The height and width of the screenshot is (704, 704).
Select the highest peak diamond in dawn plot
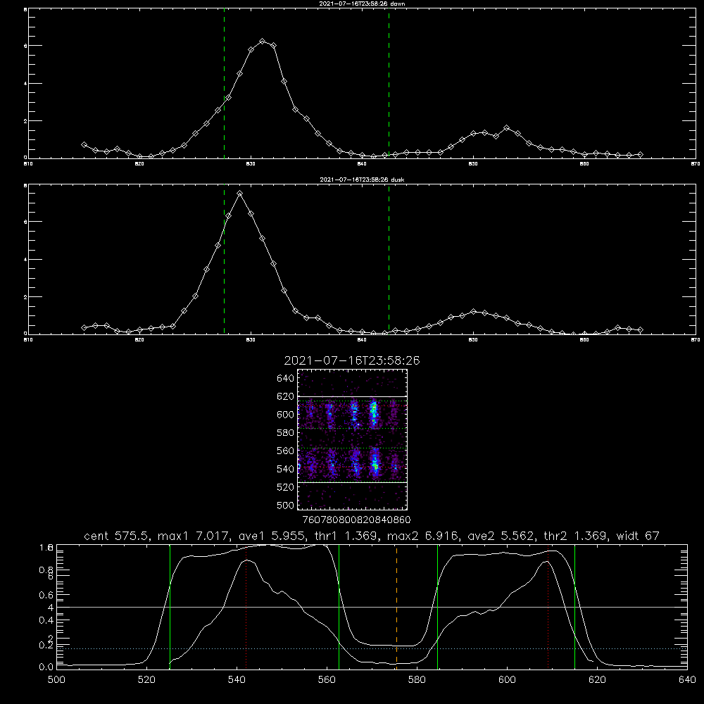click(262, 42)
